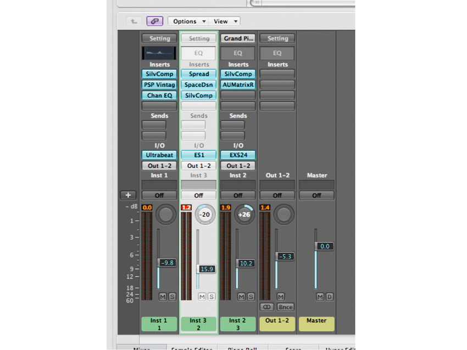Viewport: 467px width, 350px height.
Task: Open the Out 1-2 output selector on Inst 1
Action: coord(159,166)
